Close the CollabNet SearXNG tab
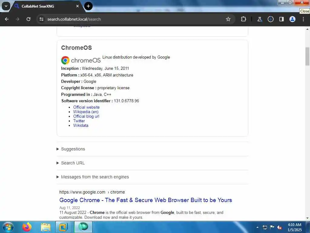The width and height of the screenshot is (310, 233). 77,6
